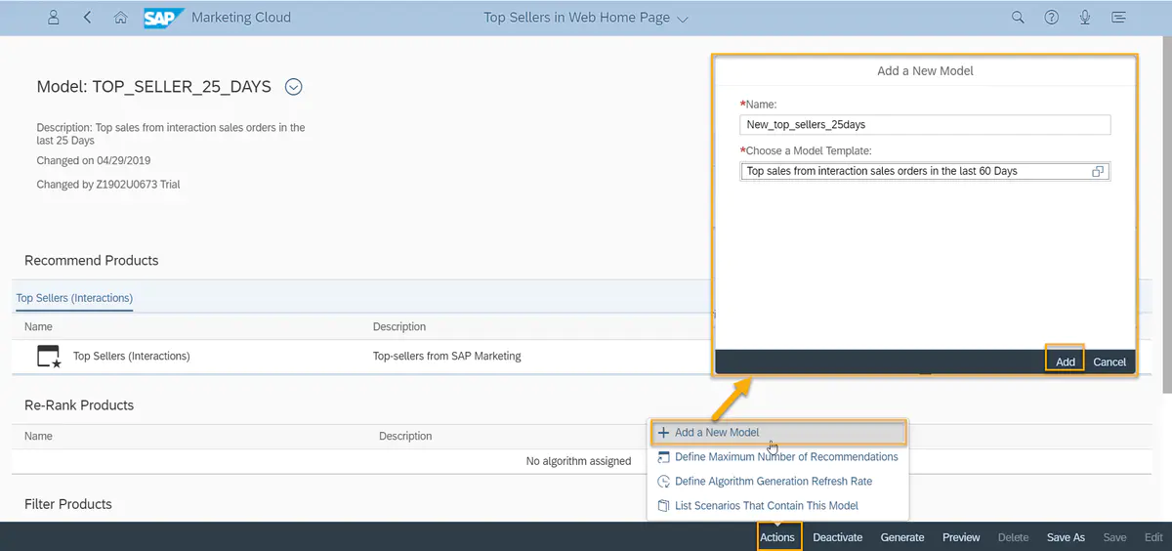The width and height of the screenshot is (1172, 551).
Task: Click Top-sellers from SAP Marketing description cell
Action: [x=447, y=357]
